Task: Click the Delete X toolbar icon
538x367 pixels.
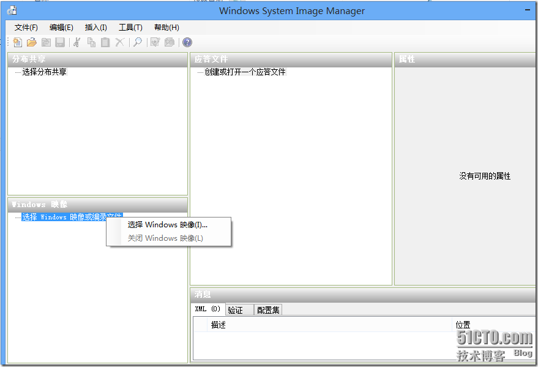Action: [x=119, y=42]
